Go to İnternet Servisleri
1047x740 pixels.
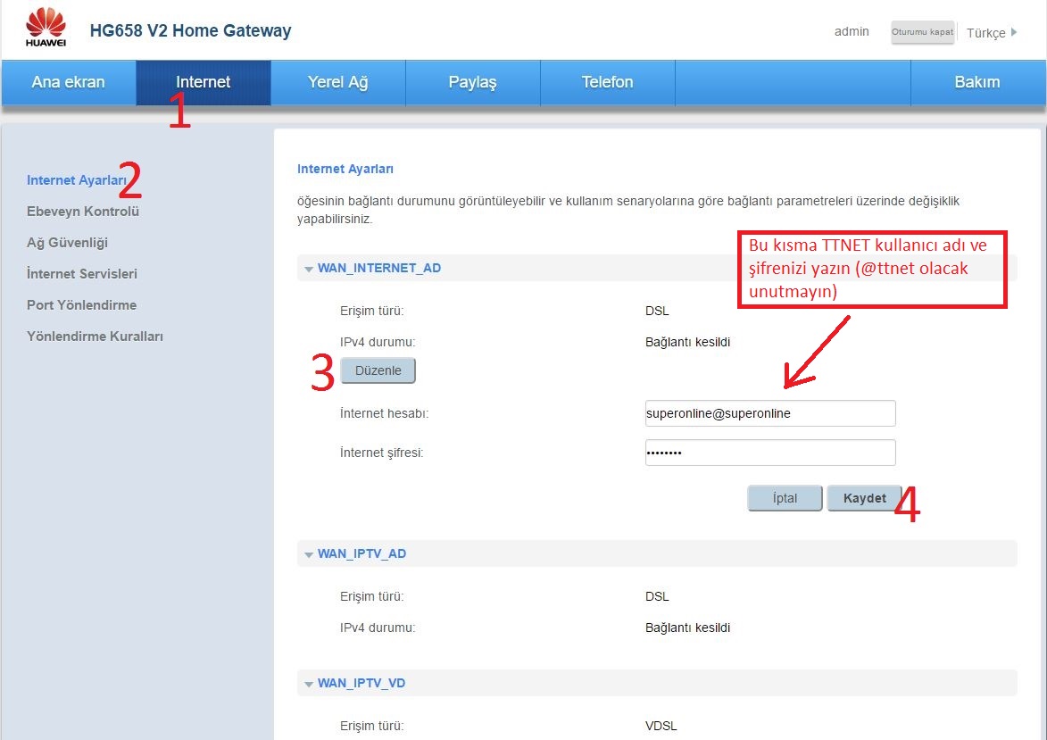[82, 274]
